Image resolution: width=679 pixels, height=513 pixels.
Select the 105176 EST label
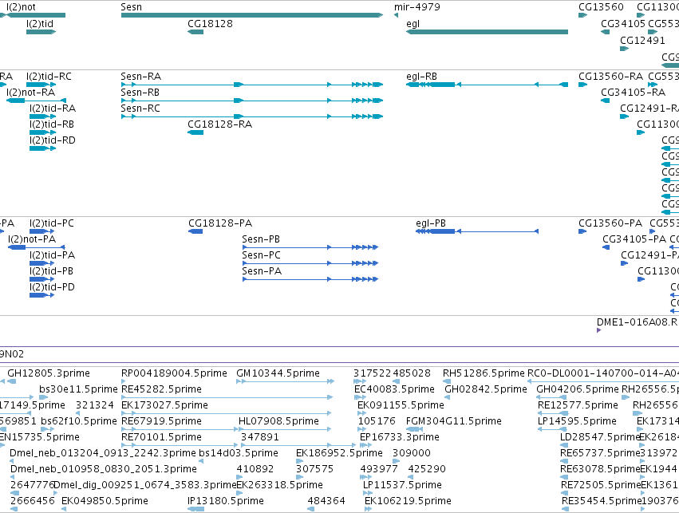(377, 421)
